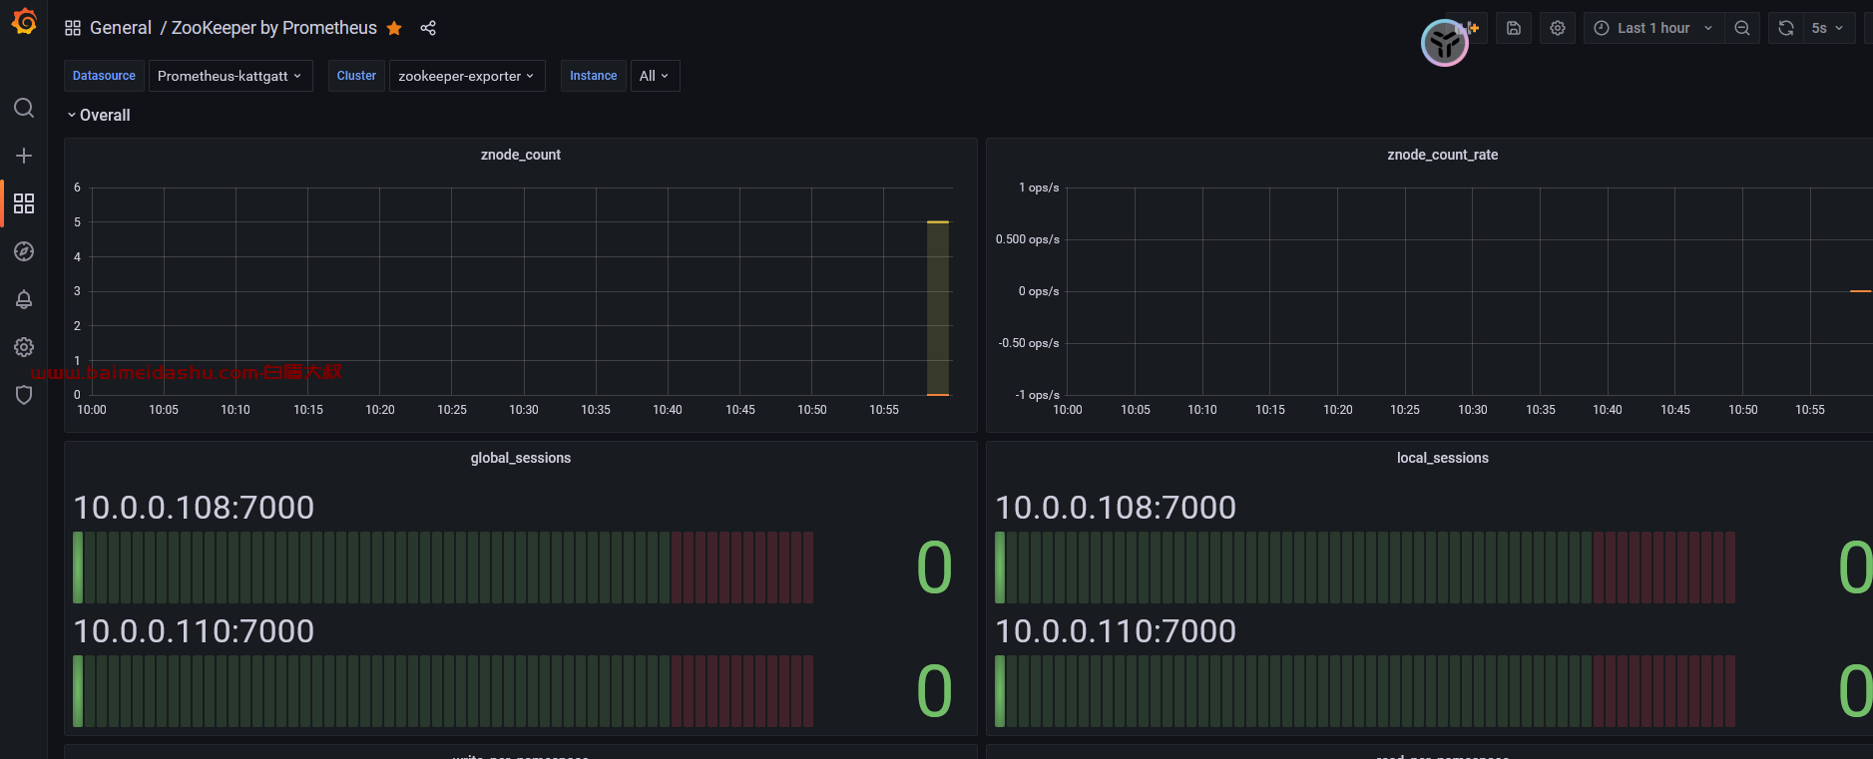The height and width of the screenshot is (759, 1873).
Task: Open dashboard settings gear in toolbar
Action: tap(1558, 28)
